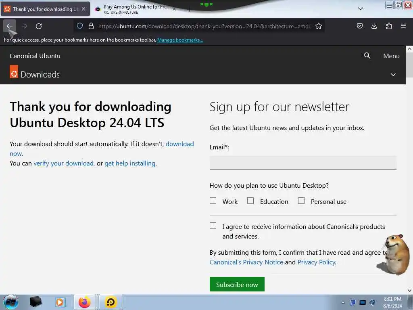This screenshot has height=310, width=413.
Task: Click the Firefox taskbar icon
Action: click(x=85, y=302)
